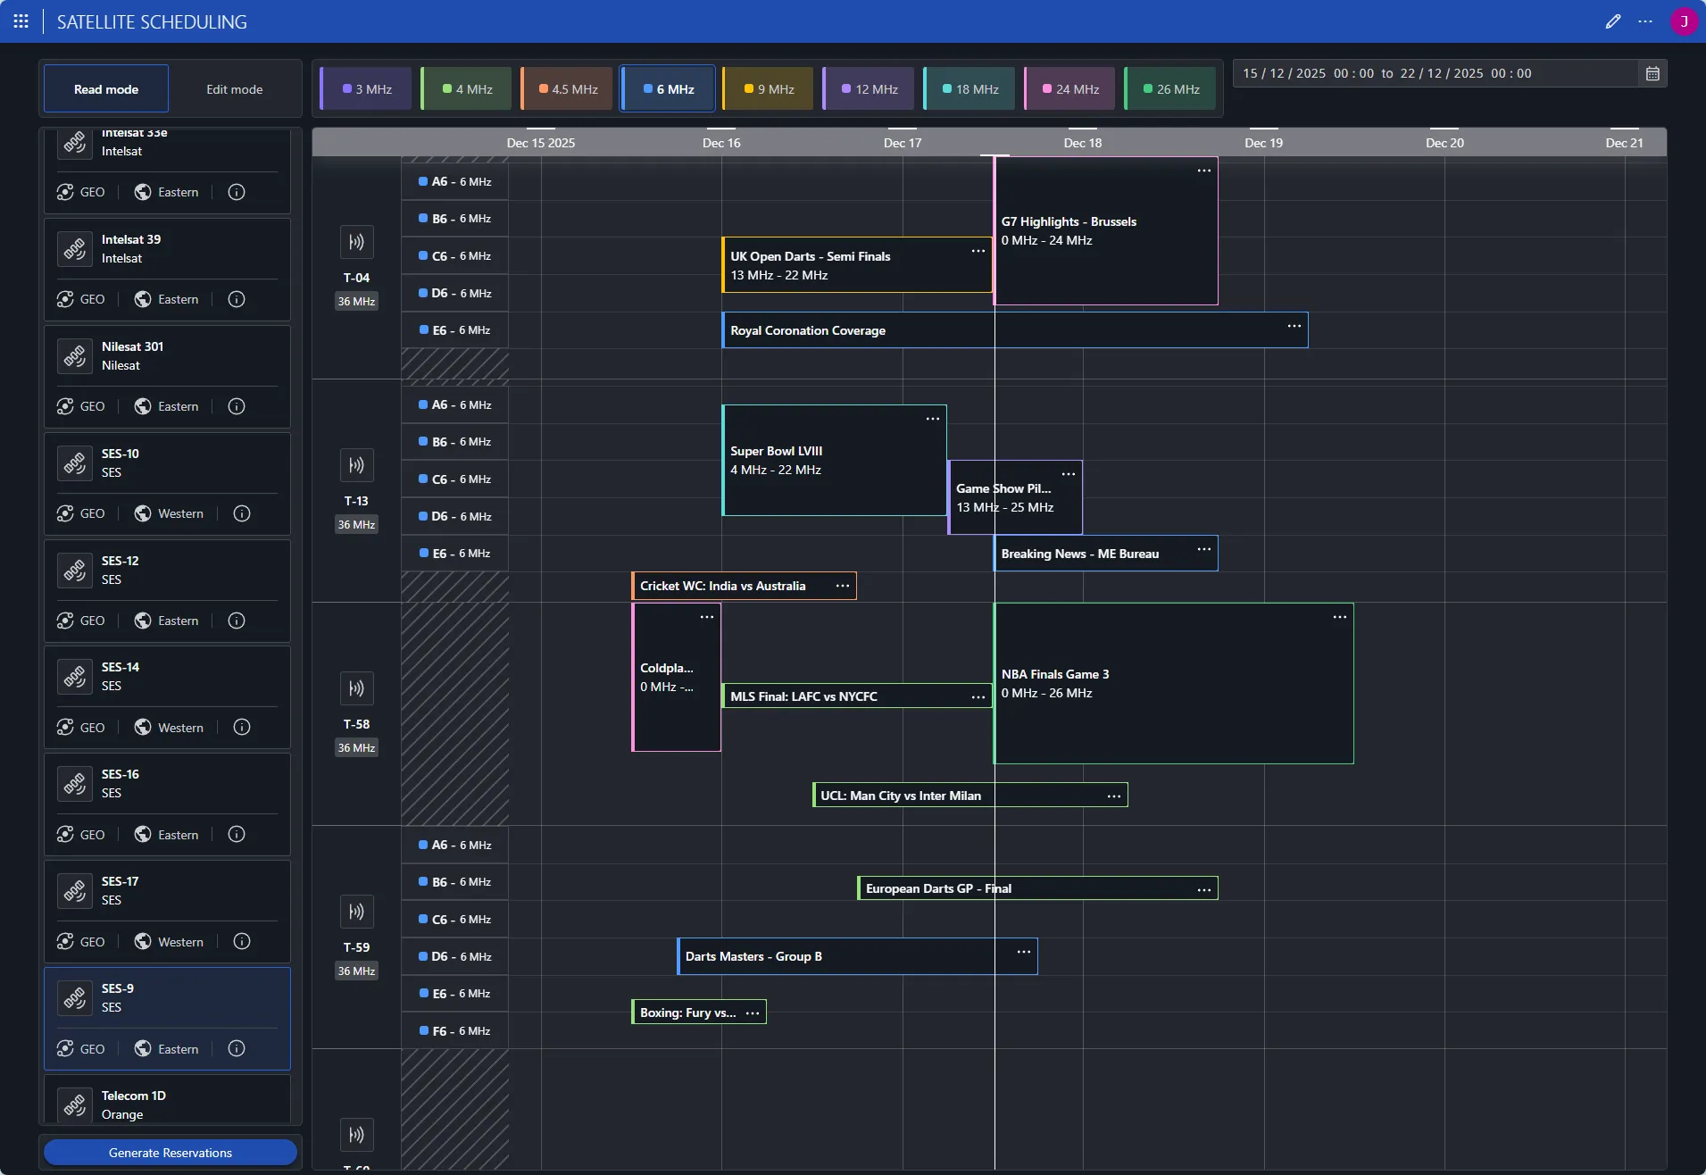This screenshot has width=1706, height=1175.
Task: Click the satellite icon for Nilesat 301
Action: [x=75, y=356]
